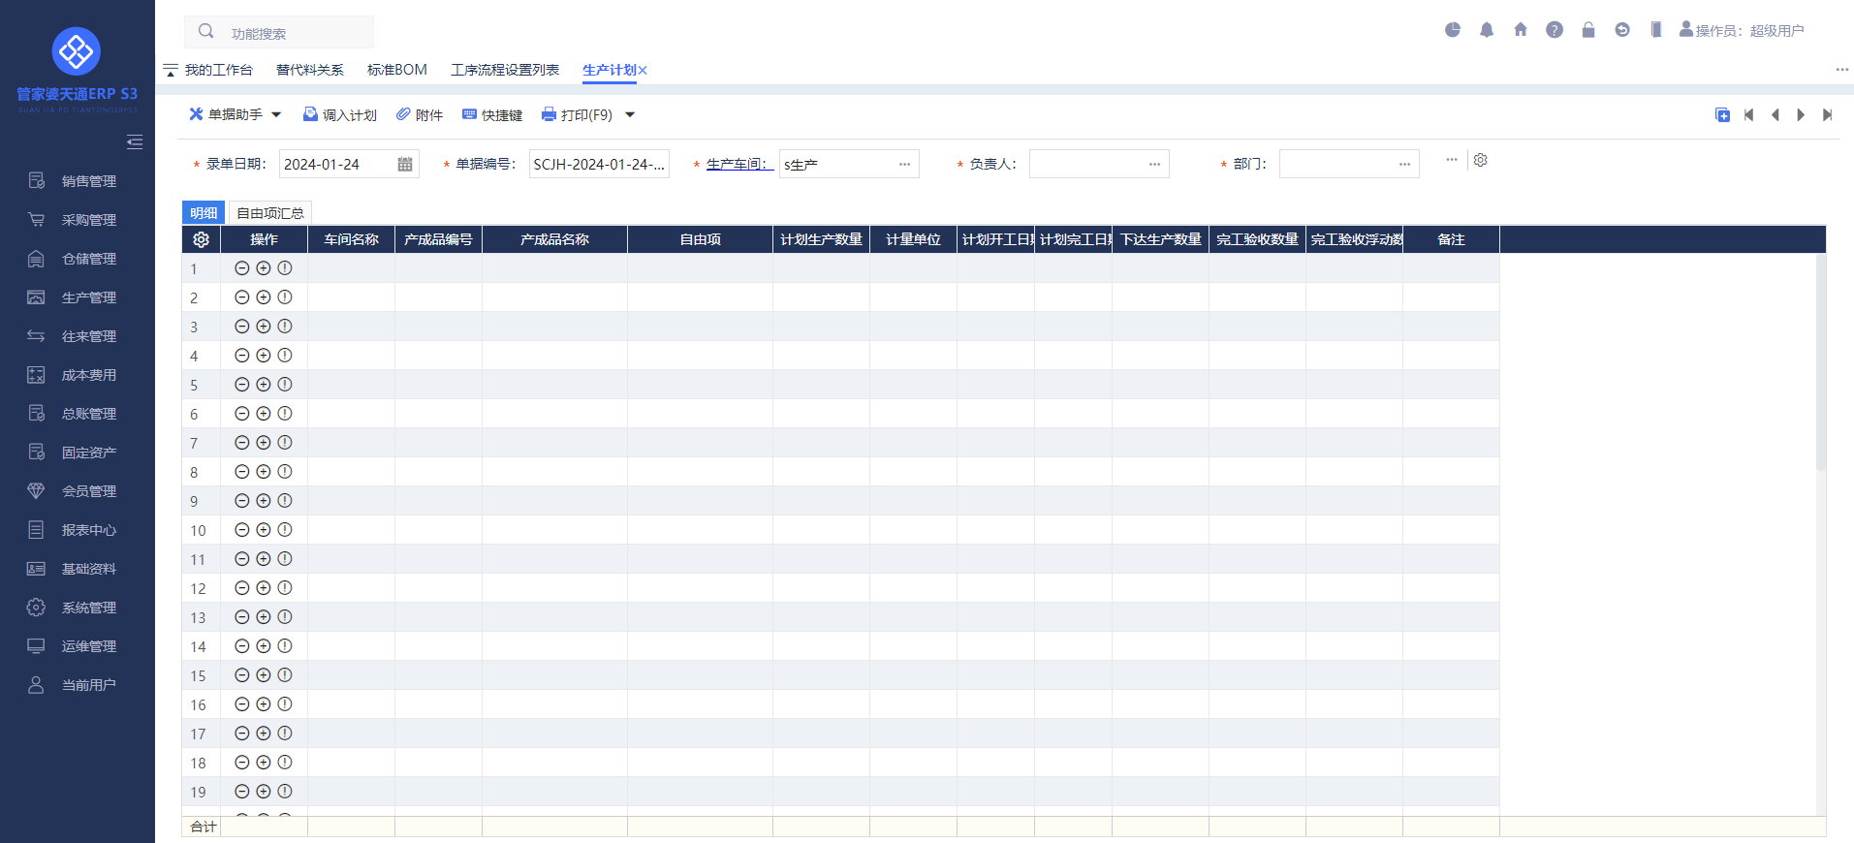Go to the home icon in header
This screenshot has height=843, width=1854.
[1521, 30]
